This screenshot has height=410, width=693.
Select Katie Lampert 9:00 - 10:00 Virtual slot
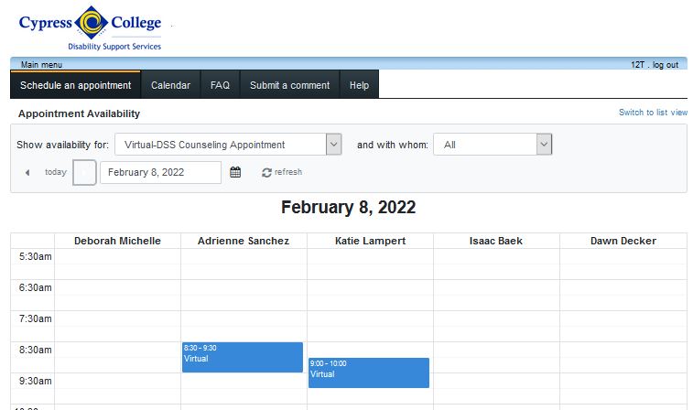coord(369,372)
